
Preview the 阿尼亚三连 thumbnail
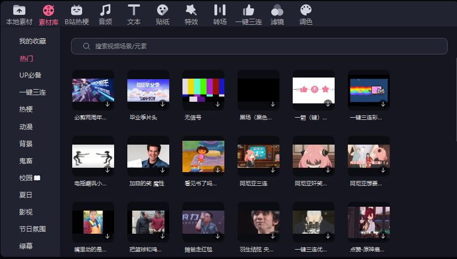click(259, 156)
